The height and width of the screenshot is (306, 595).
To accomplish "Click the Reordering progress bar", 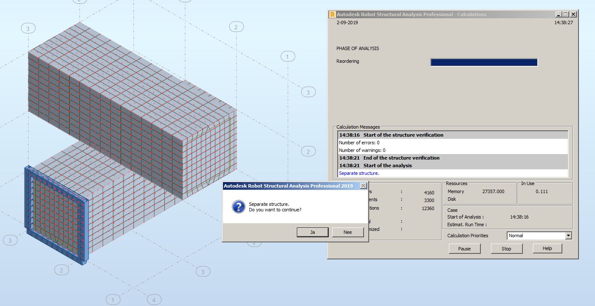I will coord(484,62).
